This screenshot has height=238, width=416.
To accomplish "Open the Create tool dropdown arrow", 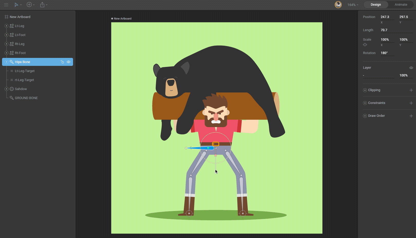I will [34, 5].
